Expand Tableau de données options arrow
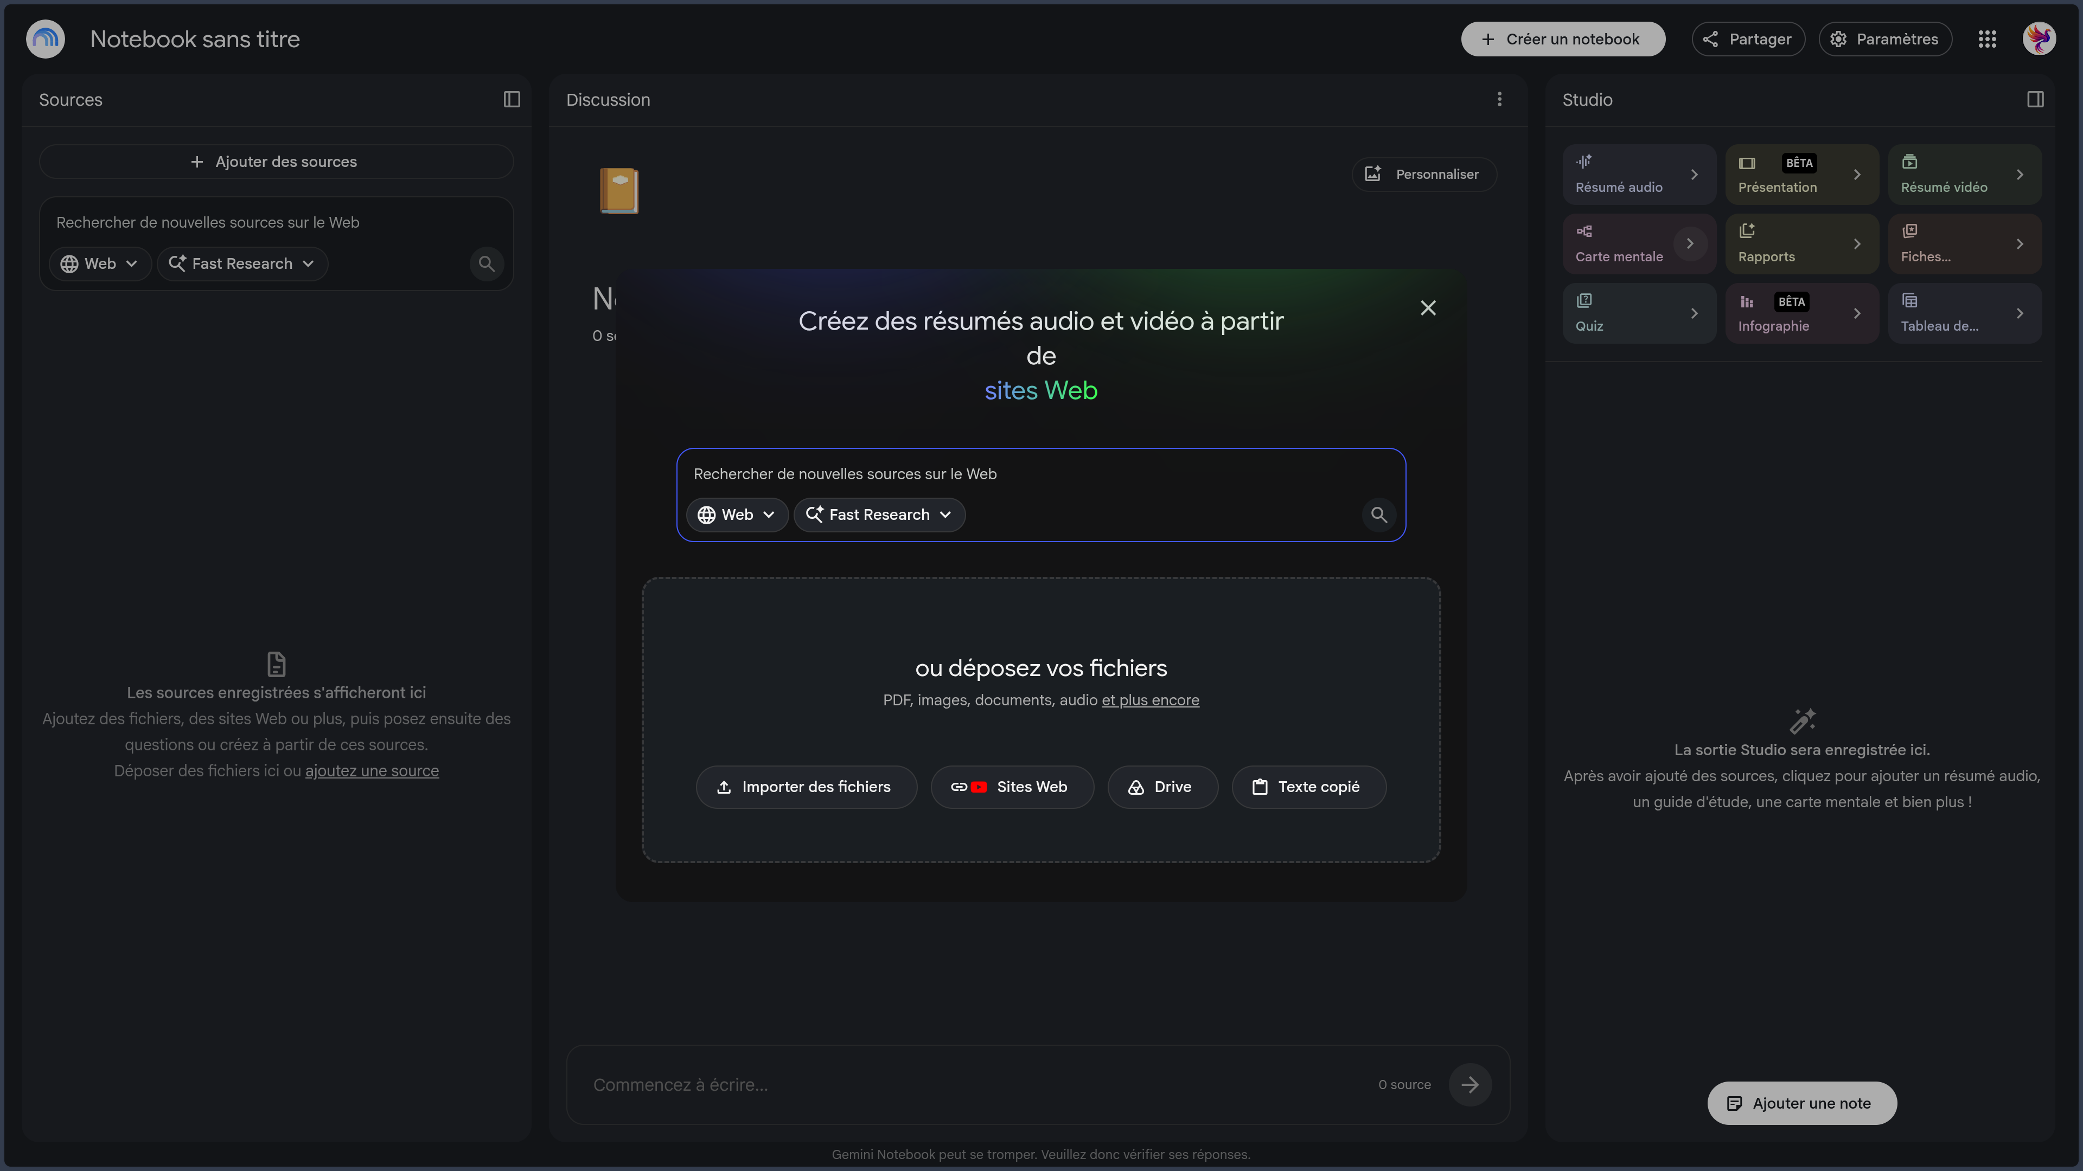 tap(2020, 313)
